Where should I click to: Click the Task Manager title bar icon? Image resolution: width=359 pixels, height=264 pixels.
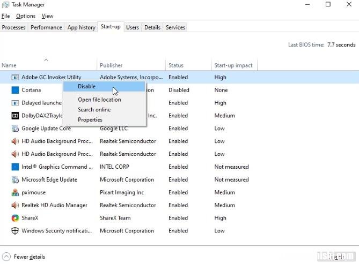(5, 5)
